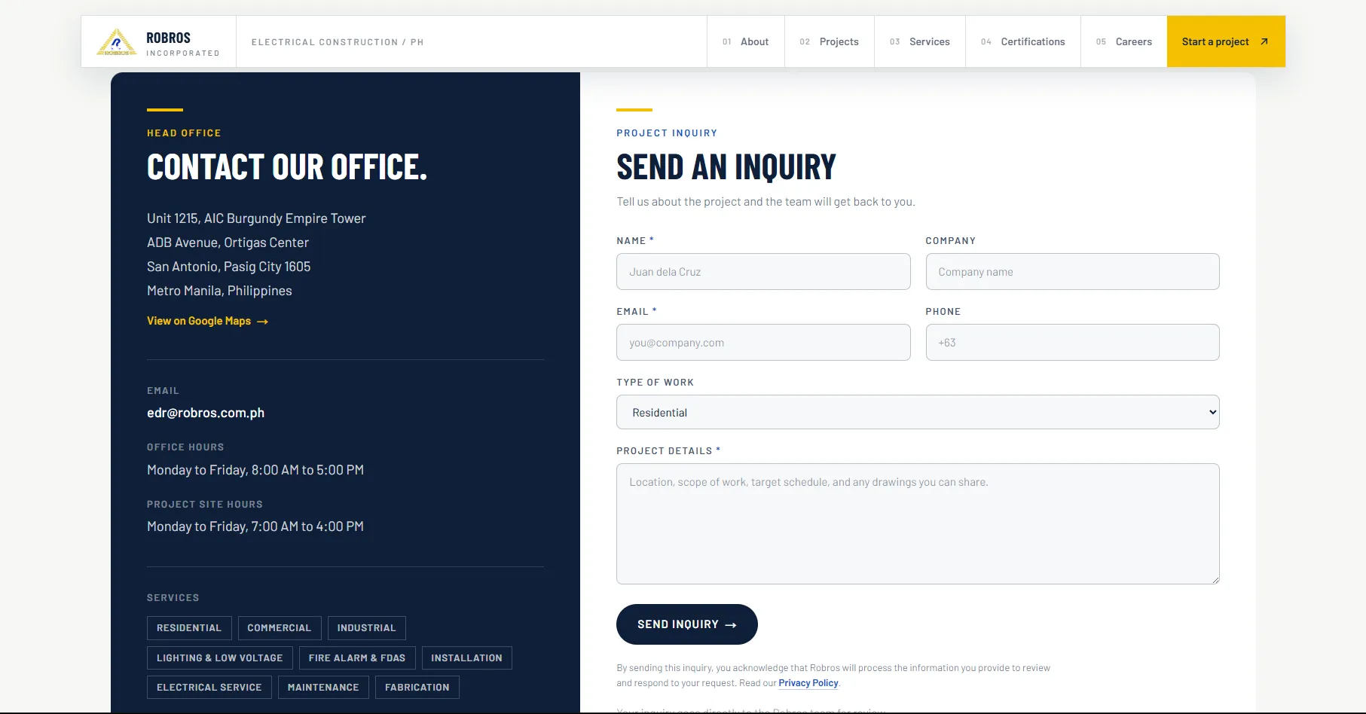Viewport: 1366px width, 714px height.
Task: Focus the Company name input field
Action: pos(1072,271)
